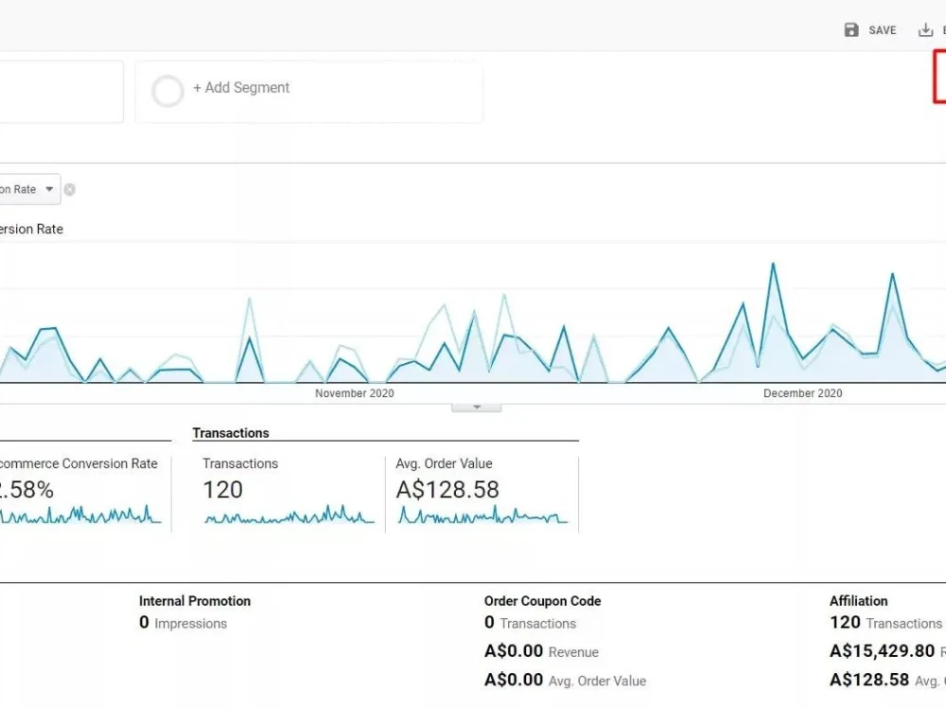Collapse the chart using the small arrow handle
The width and height of the screenshot is (946, 709).
(477, 407)
